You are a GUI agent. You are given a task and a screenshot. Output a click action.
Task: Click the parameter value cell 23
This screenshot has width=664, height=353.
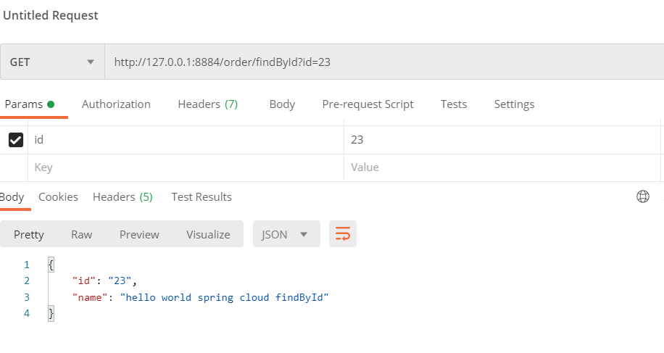coord(502,140)
